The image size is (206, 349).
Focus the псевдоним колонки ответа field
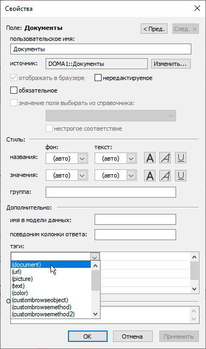point(135,235)
